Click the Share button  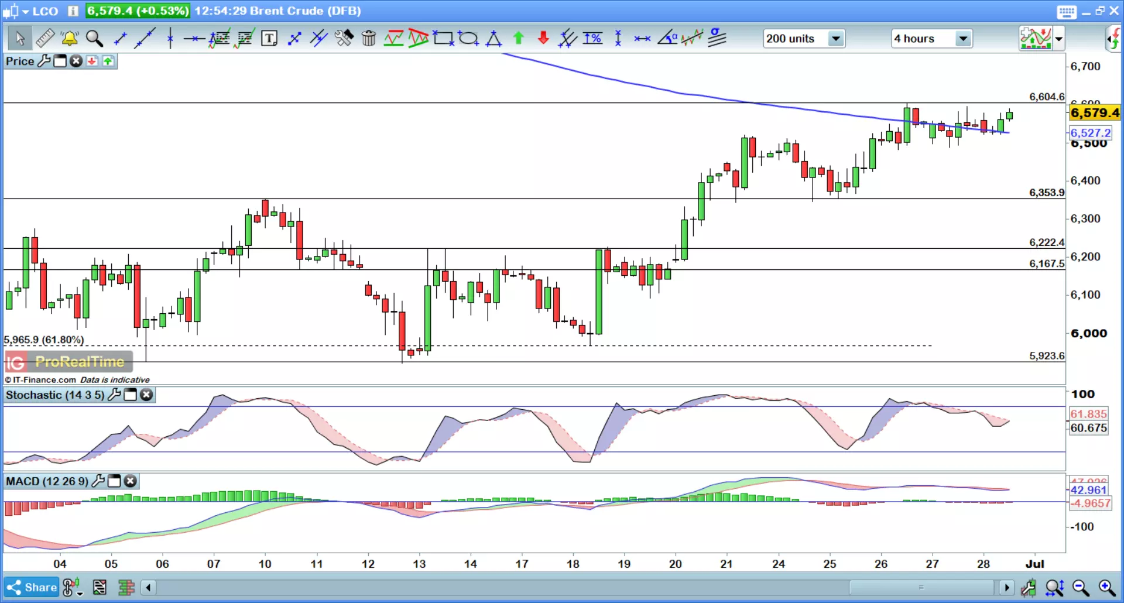tap(32, 587)
